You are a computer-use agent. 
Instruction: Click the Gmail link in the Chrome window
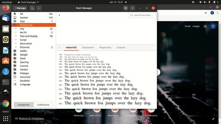[188, 26]
